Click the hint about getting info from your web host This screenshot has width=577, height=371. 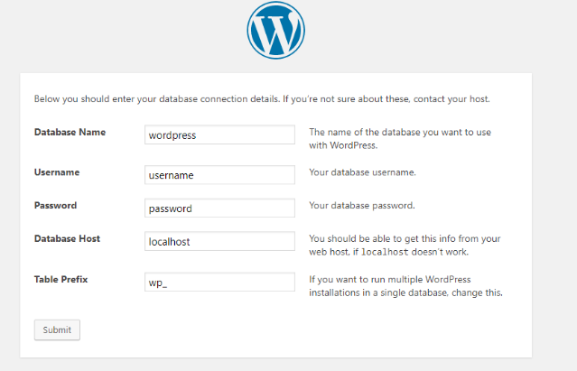point(405,246)
